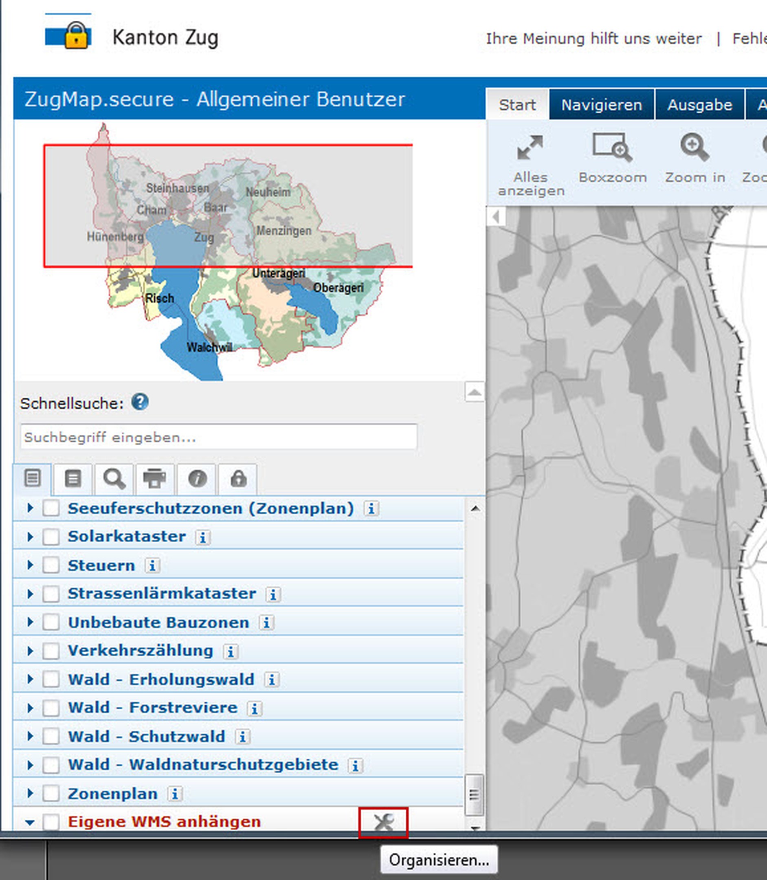Click the Ihre Meinung hilft uns weiter link
This screenshot has height=880, width=767.
click(593, 39)
